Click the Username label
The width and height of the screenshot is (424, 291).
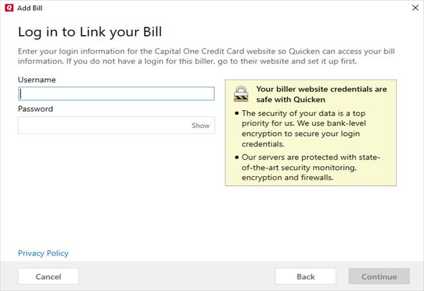(x=37, y=80)
